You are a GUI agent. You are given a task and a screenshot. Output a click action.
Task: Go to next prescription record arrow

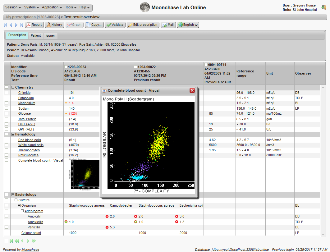(x=16, y=25)
